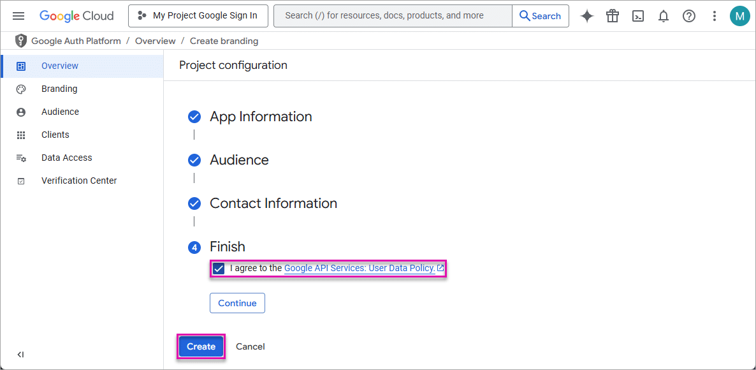The height and width of the screenshot is (370, 756).
Task: Activate Cloud Shell terminal icon
Action: [638, 16]
